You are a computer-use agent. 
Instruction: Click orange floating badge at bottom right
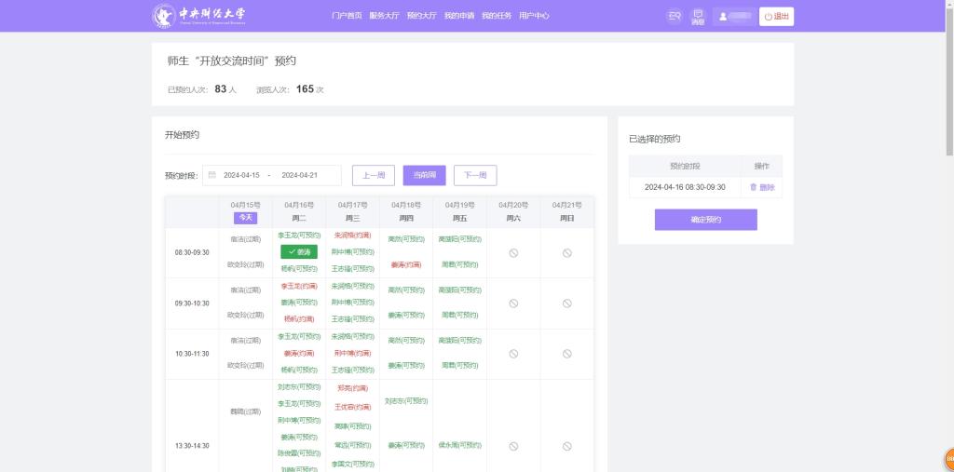[x=948, y=459]
